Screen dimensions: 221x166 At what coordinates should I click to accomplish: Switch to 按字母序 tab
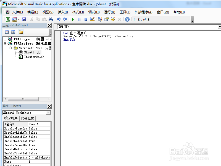point(11,118)
